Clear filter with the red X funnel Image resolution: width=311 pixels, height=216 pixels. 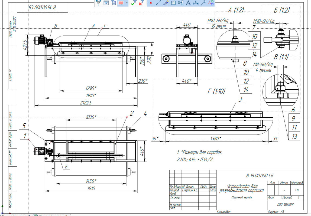coord(141,3)
